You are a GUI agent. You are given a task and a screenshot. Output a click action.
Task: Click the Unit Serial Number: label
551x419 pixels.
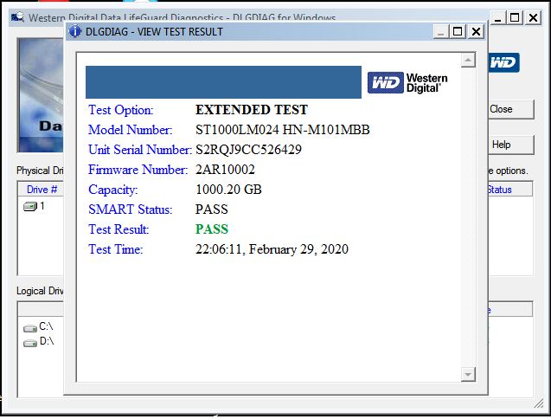(x=140, y=150)
